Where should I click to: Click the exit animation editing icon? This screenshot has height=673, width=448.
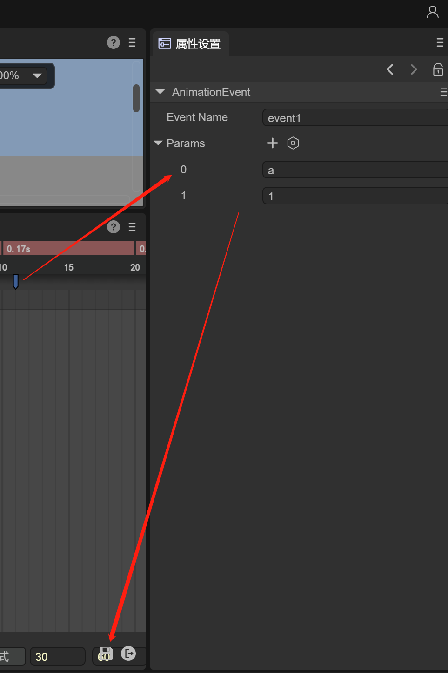click(x=128, y=653)
